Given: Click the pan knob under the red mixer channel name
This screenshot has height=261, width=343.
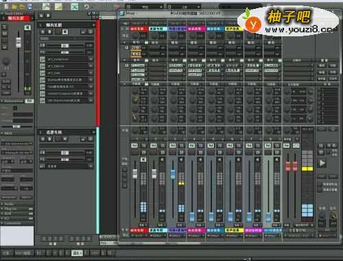Looking at the screenshot, I should tap(135, 36).
